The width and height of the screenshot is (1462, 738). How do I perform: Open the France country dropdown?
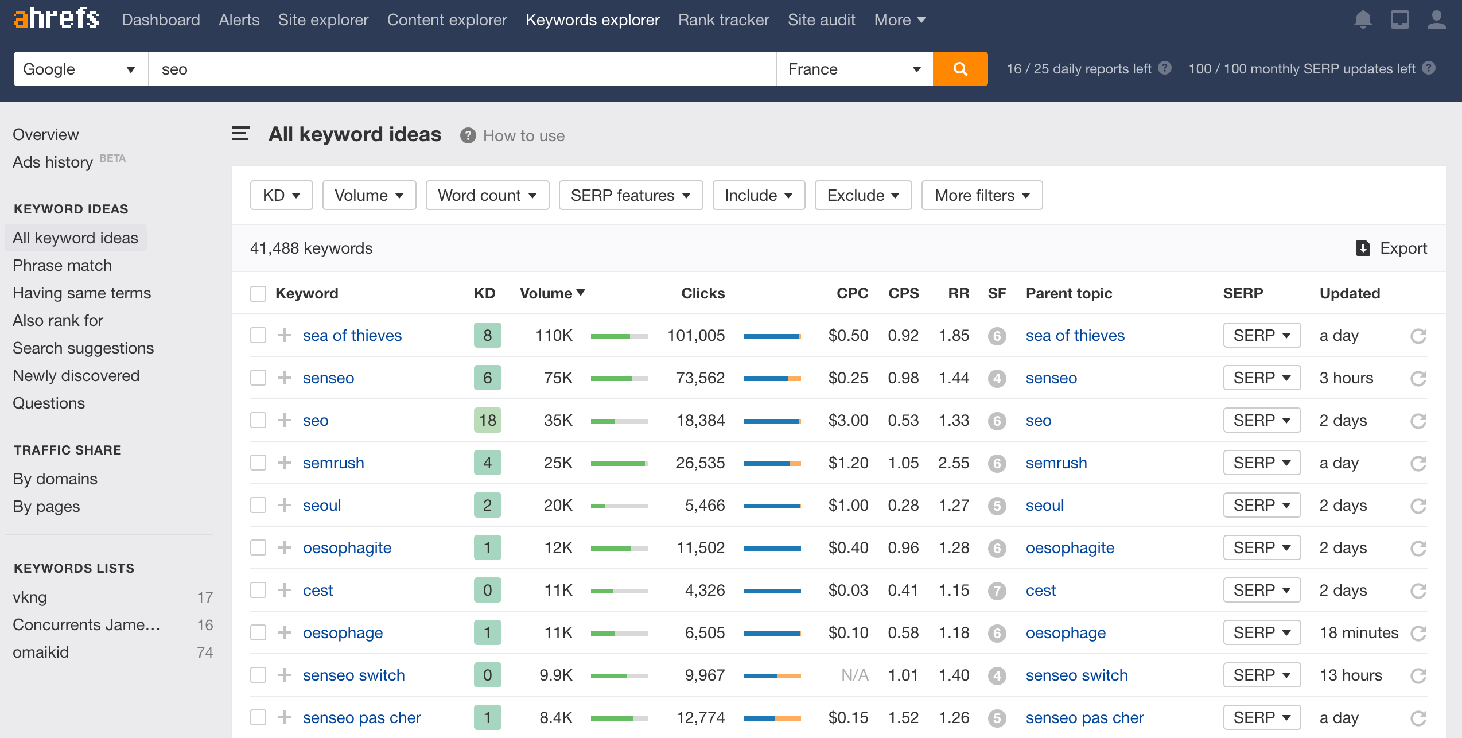tap(854, 69)
